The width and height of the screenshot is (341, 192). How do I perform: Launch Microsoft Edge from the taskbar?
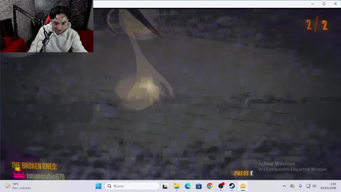pyautogui.click(x=188, y=186)
